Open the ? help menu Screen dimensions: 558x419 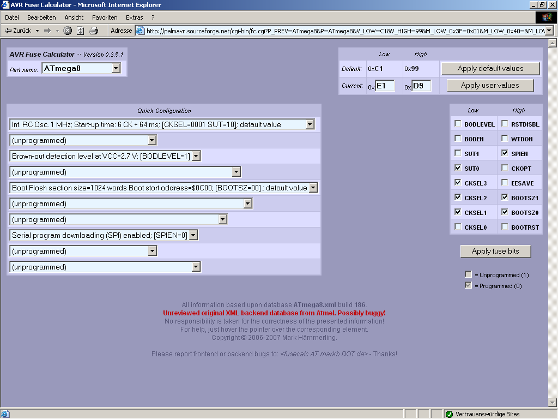click(153, 17)
